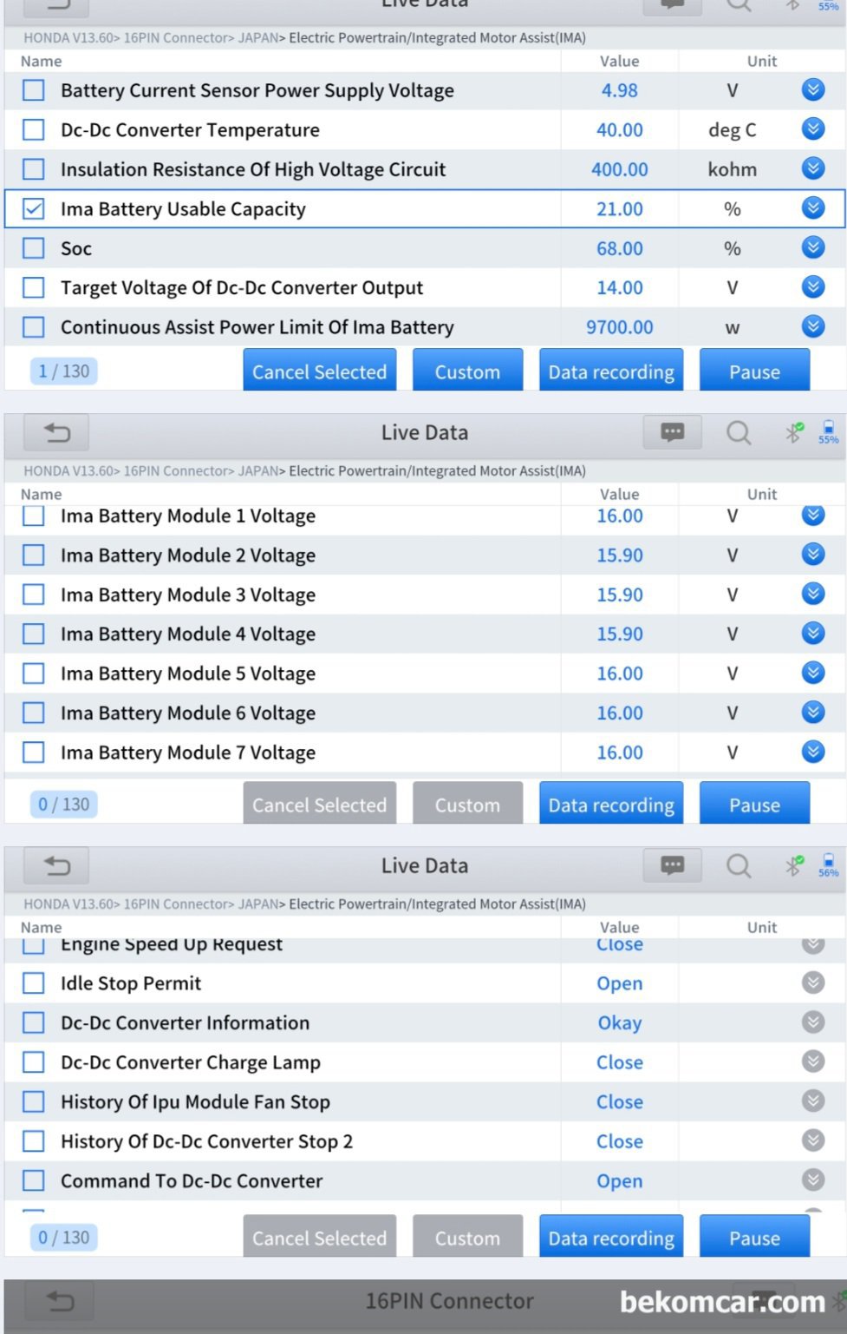Click search icon above the Idle Stop Permit list
847x1334 pixels.
click(x=739, y=865)
